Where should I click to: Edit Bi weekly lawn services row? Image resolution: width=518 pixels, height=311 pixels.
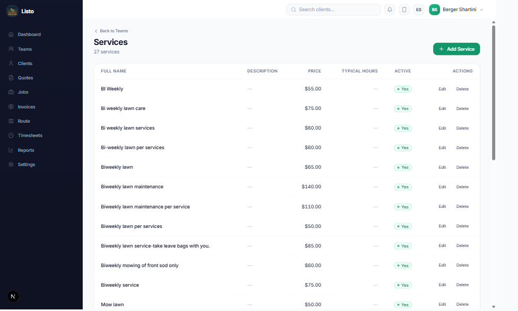442,128
